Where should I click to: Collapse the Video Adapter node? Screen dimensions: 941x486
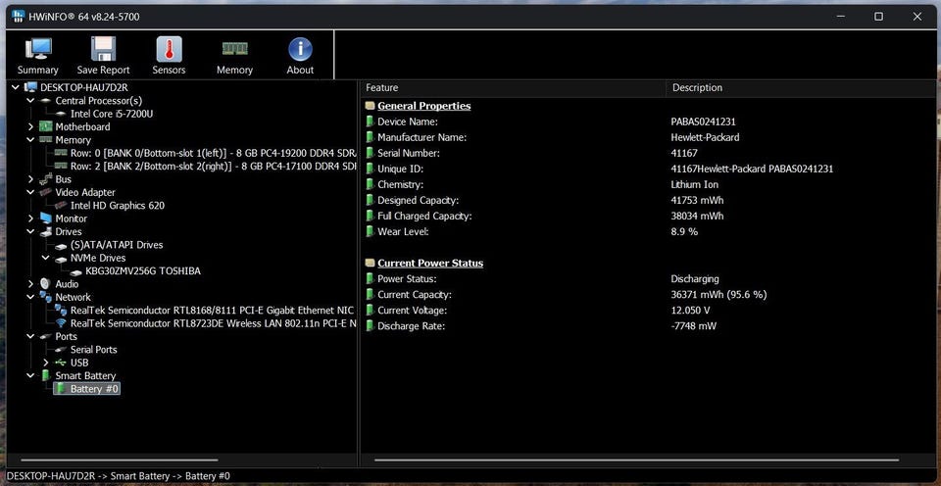[30, 192]
